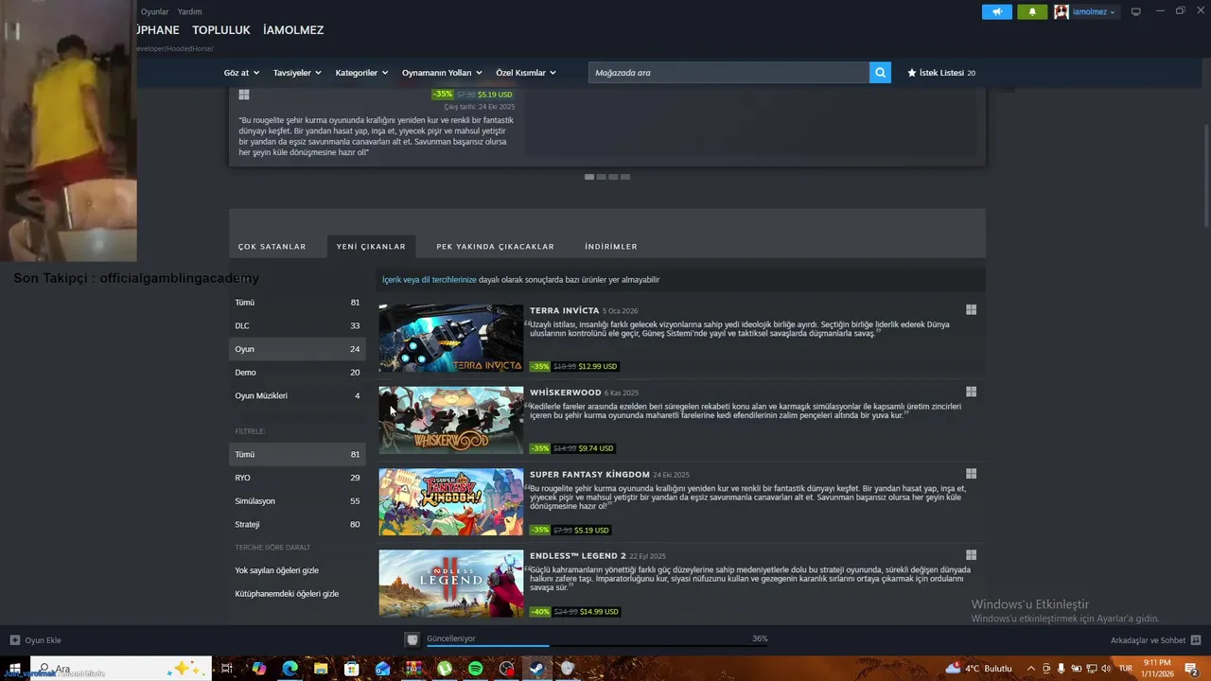Image resolution: width=1211 pixels, height=681 pixels.
Task: Open File Explorer from the taskbar
Action: [321, 669]
